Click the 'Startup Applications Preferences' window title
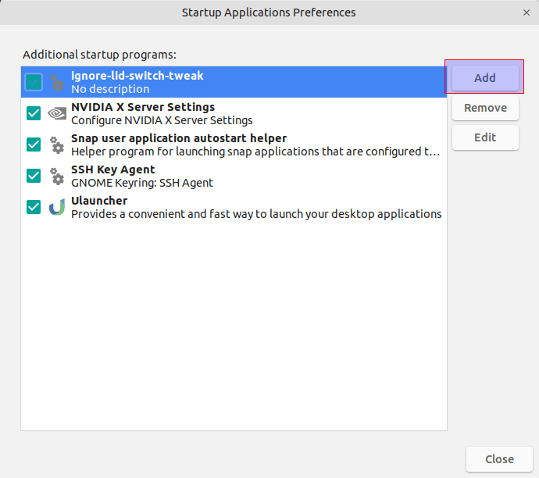Screen dimensions: 539x478 [269, 12]
